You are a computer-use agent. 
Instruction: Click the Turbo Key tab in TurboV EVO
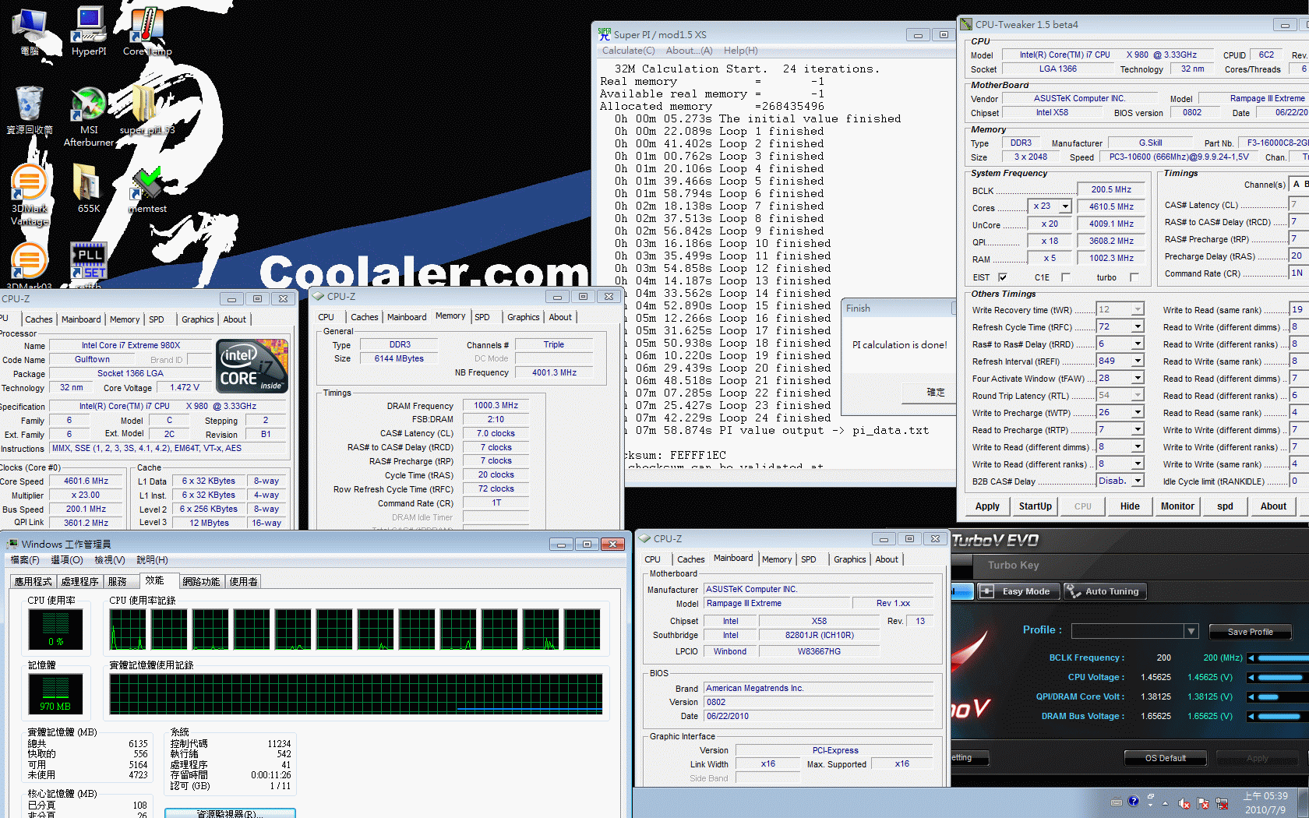[x=1013, y=565]
